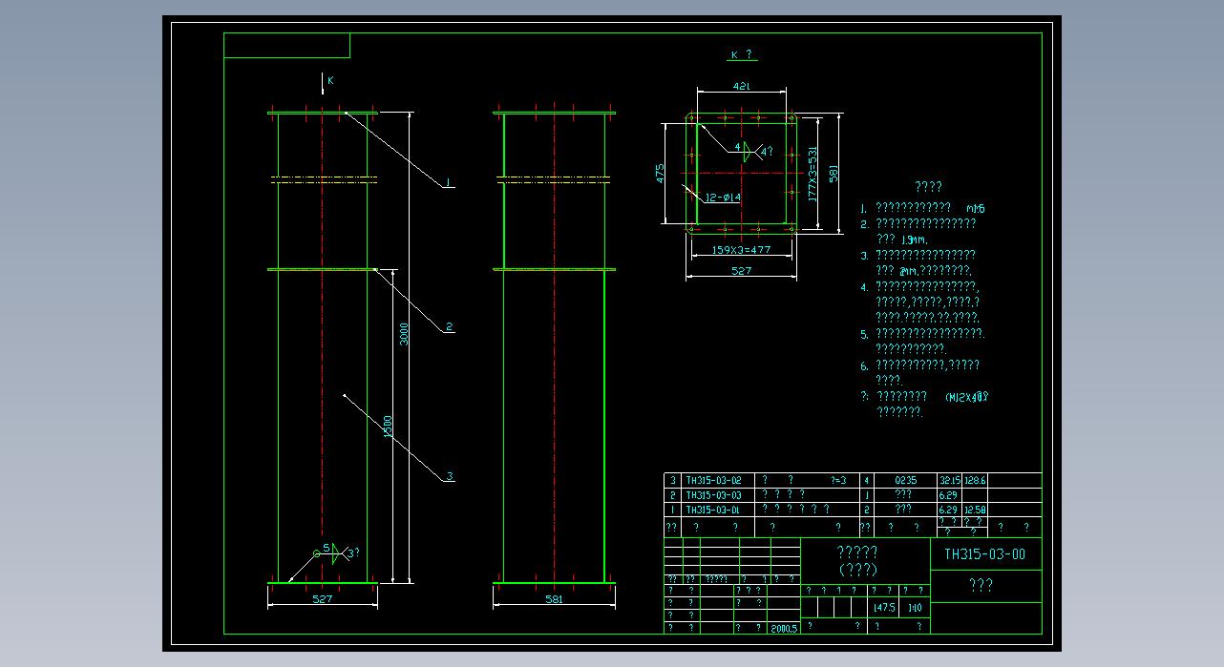Click the 177X3=531 vertical dimension text
Screen dimensions: 1224x667
pyautogui.click(x=812, y=173)
